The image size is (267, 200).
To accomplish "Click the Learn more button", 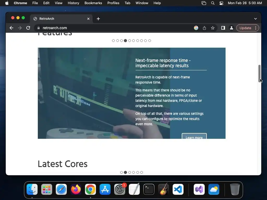I will tap(194, 136).
